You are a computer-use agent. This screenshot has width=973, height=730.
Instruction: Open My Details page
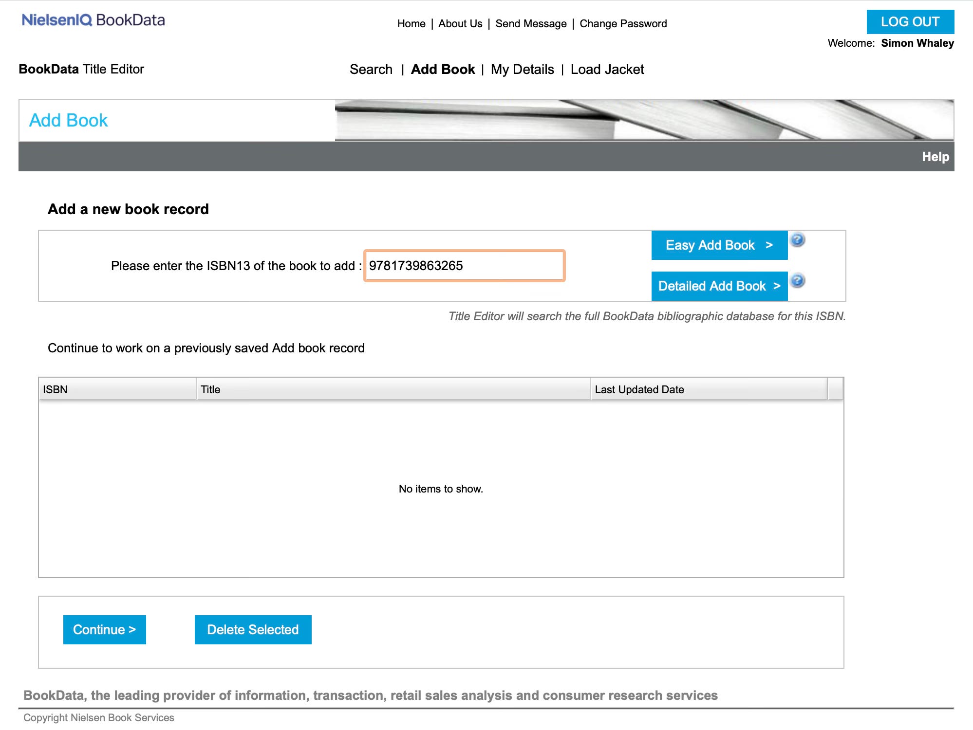point(522,70)
